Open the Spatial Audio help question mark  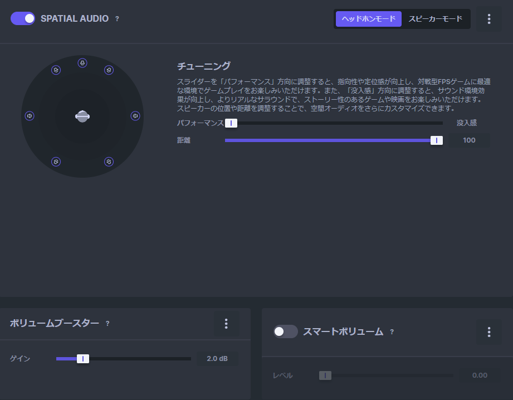pos(117,19)
